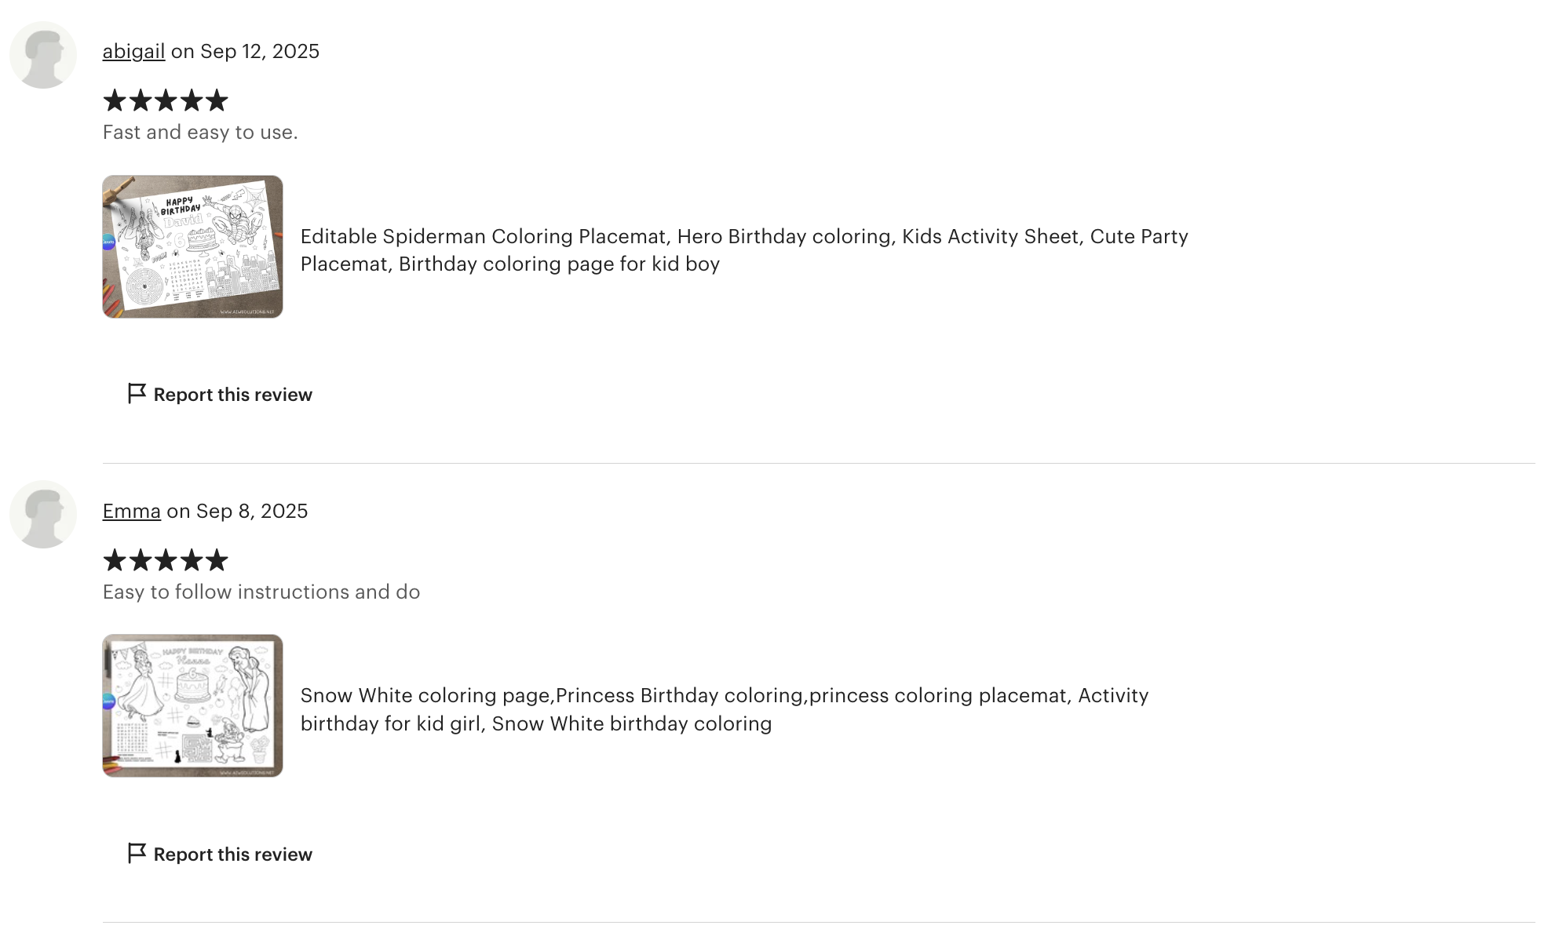1548x929 pixels.
Task: Click the first star in abigail's rating
Action: click(115, 100)
